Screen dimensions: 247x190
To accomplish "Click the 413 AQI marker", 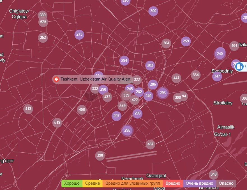I will (x=28, y=109).
